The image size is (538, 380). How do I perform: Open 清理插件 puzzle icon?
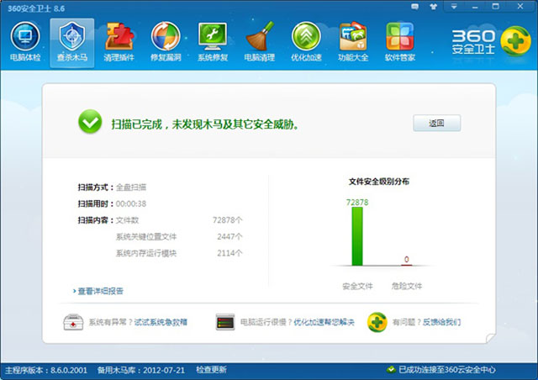pos(119,36)
